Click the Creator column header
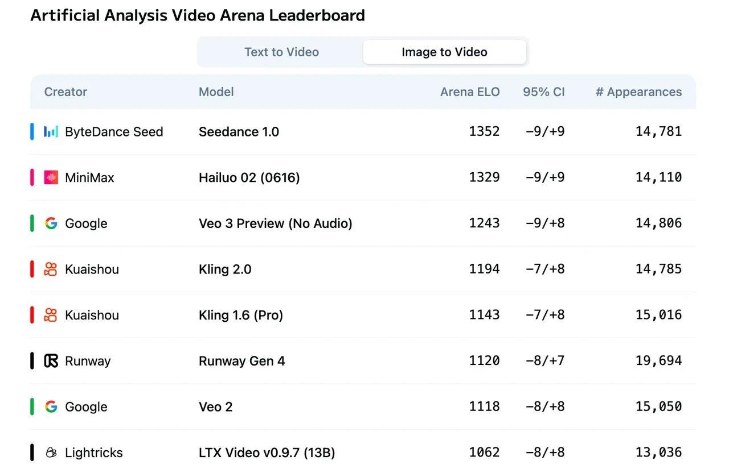The height and width of the screenshot is (469, 729). tap(65, 92)
